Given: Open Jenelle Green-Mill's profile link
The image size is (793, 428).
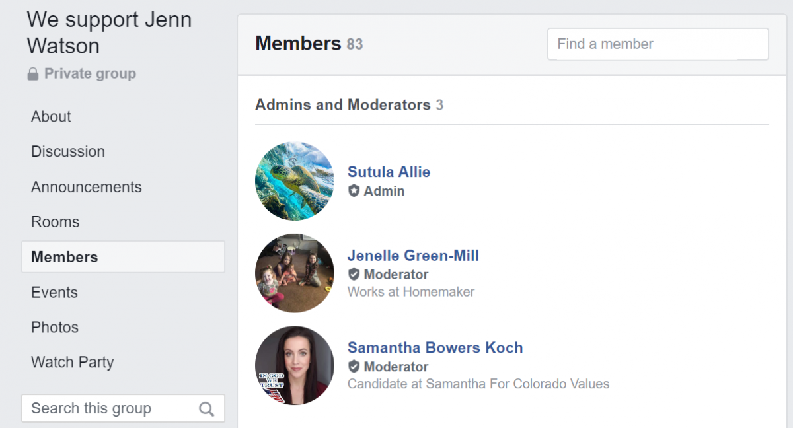Looking at the screenshot, I should [x=413, y=256].
